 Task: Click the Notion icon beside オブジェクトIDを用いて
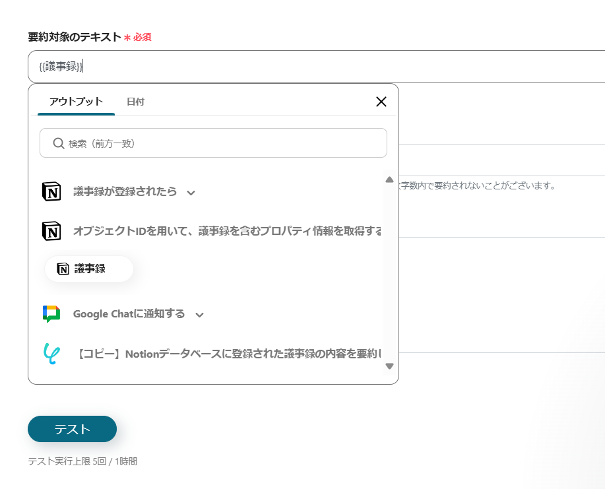[x=51, y=231]
